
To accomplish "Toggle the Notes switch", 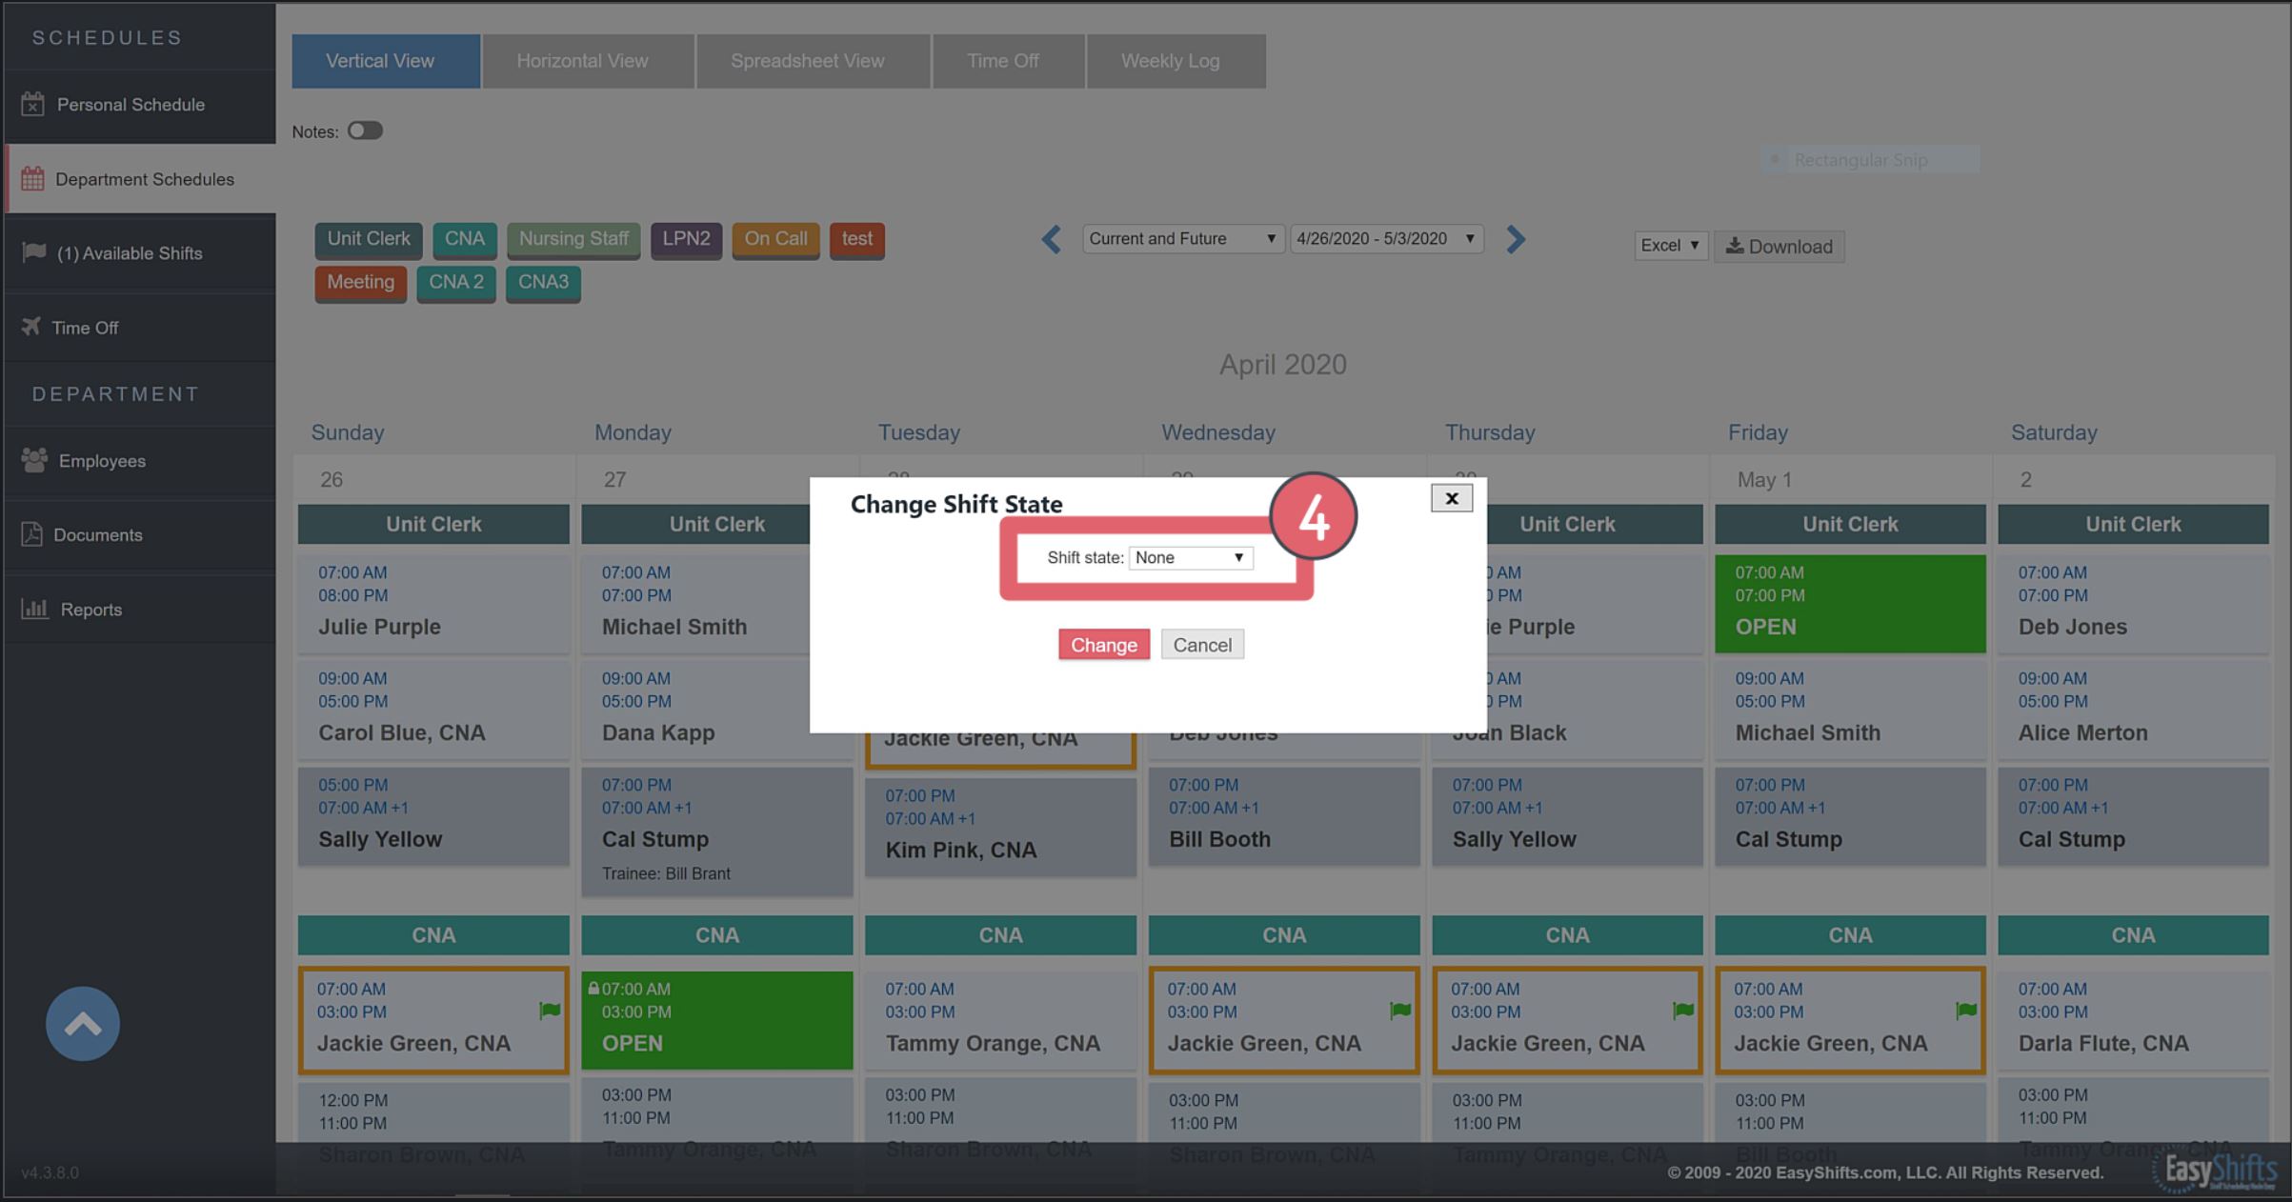I will coord(365,130).
